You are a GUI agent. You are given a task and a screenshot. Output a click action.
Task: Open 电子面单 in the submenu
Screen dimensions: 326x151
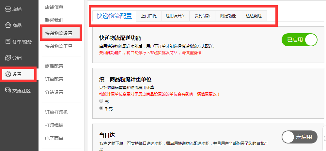coord(54,138)
